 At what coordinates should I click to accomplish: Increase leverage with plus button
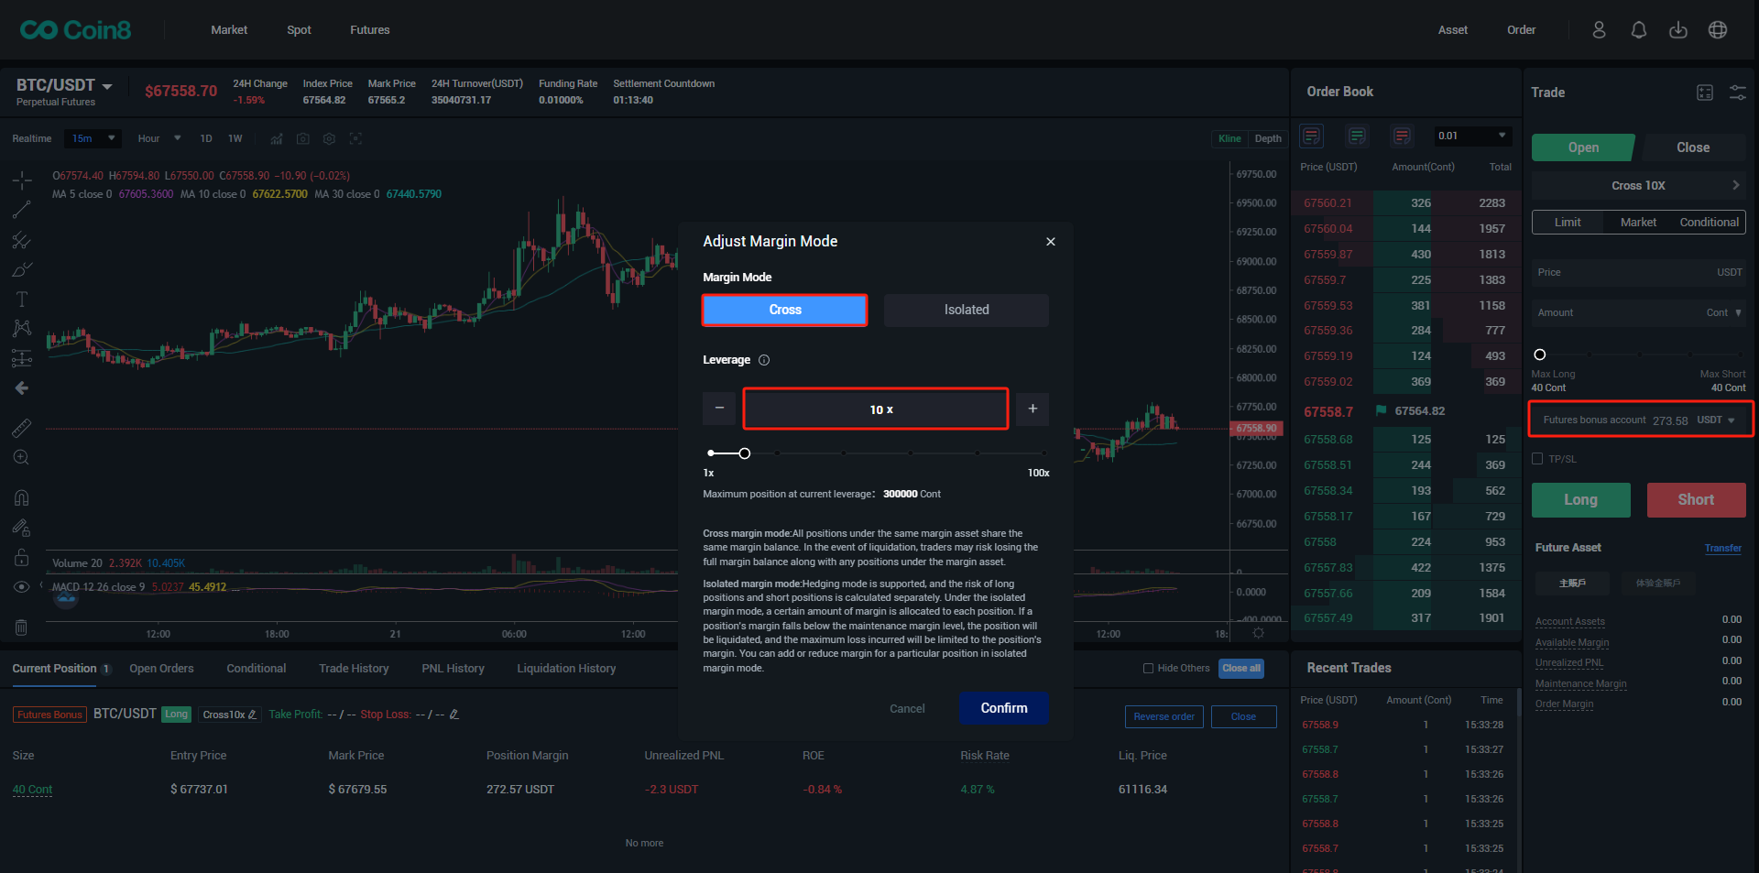(1032, 409)
